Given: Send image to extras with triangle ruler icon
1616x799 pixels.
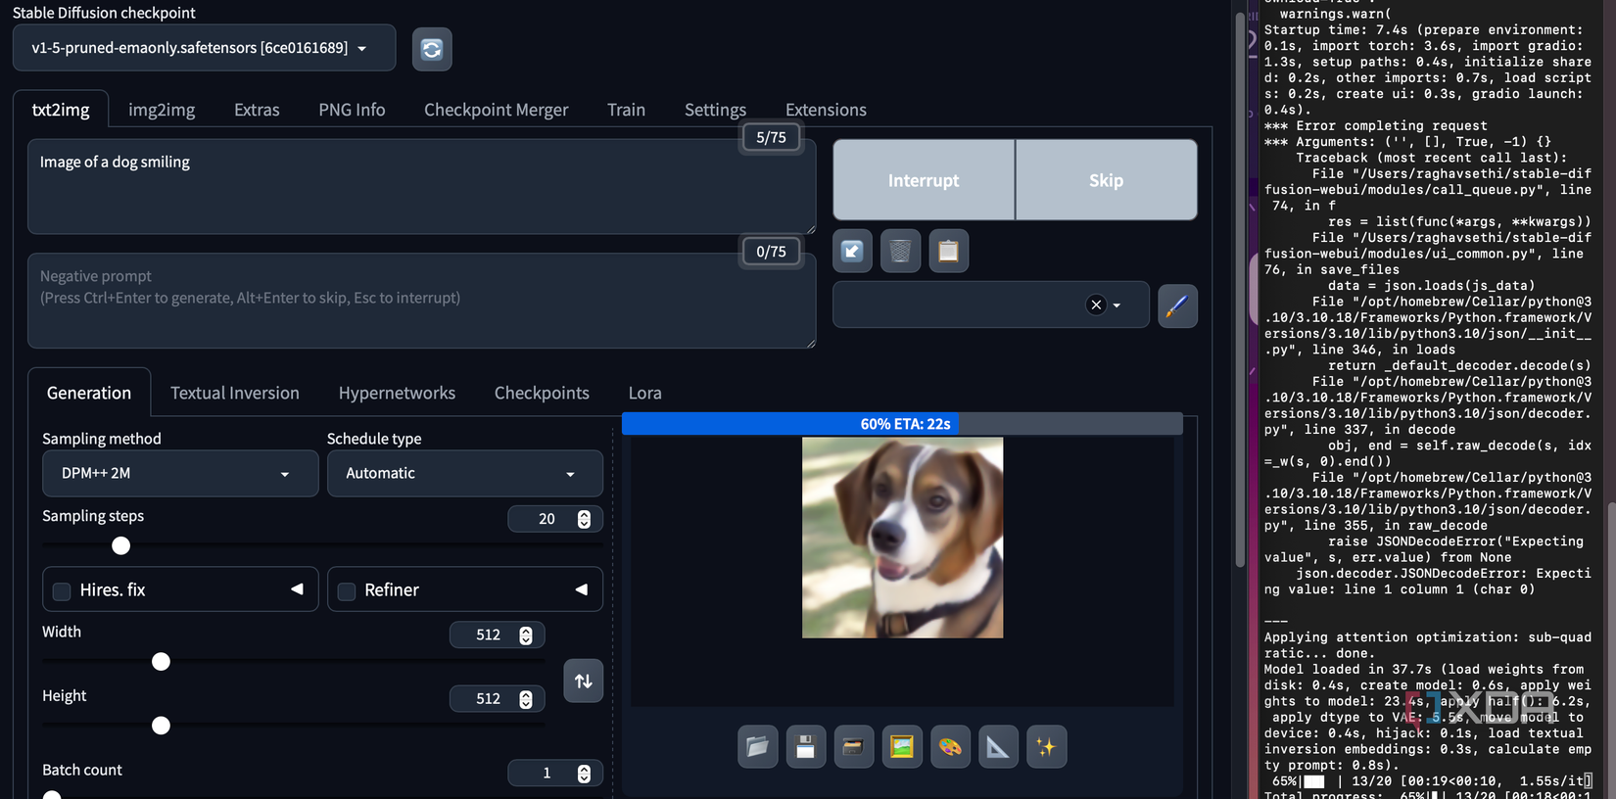Looking at the screenshot, I should click(x=998, y=747).
